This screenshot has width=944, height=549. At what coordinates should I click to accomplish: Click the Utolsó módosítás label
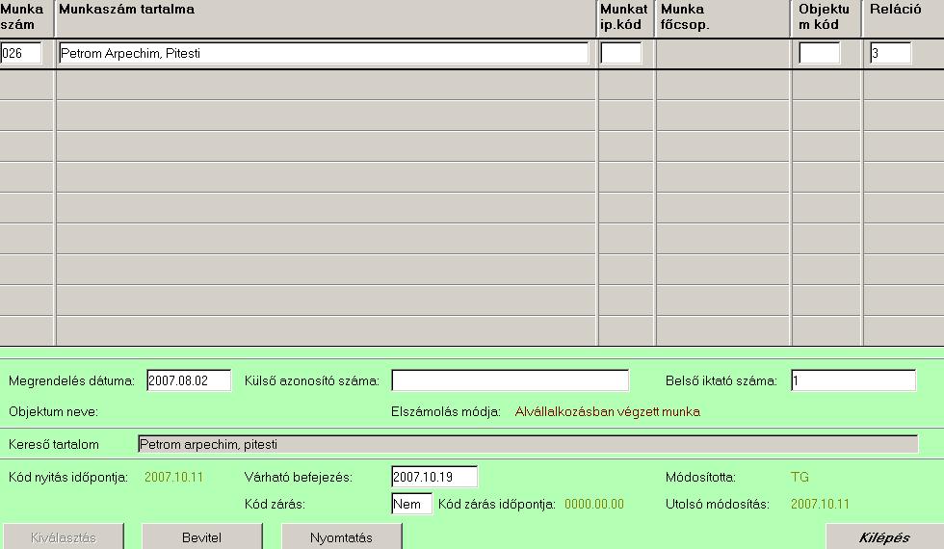tap(718, 505)
